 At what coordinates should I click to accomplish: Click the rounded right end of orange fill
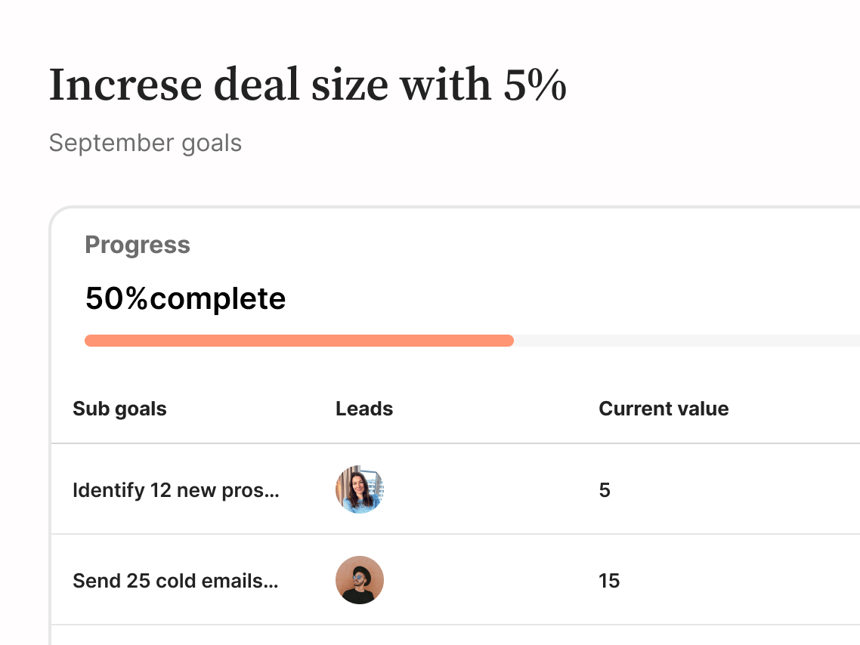(509, 341)
